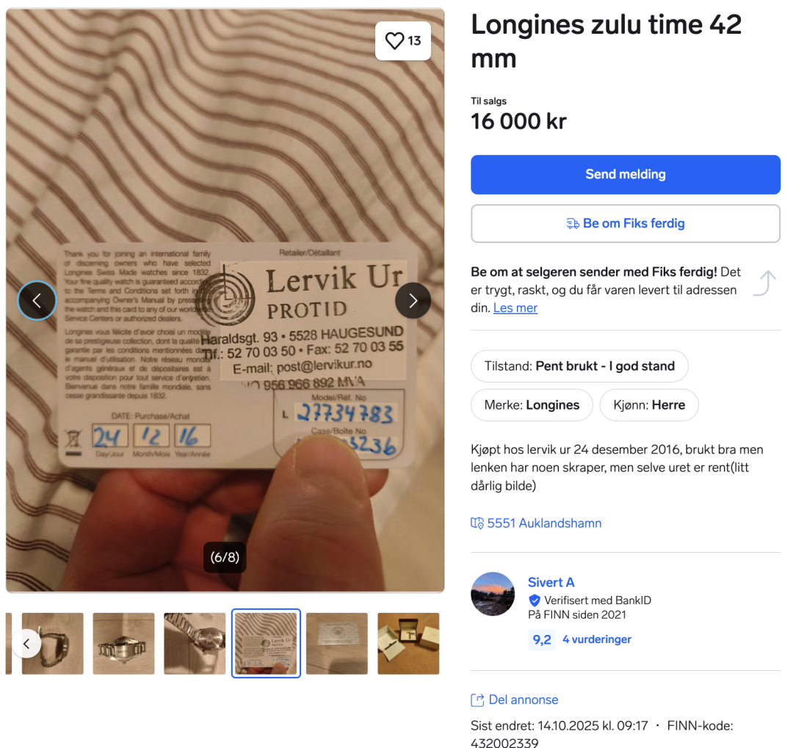Go to next image with right arrow
Viewport: 793px width, 748px height.
pos(413,300)
